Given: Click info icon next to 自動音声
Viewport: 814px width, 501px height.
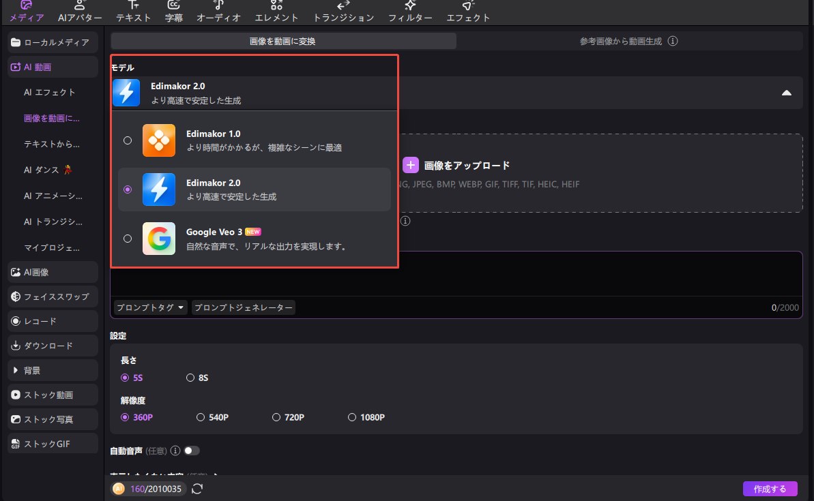Looking at the screenshot, I should point(175,451).
